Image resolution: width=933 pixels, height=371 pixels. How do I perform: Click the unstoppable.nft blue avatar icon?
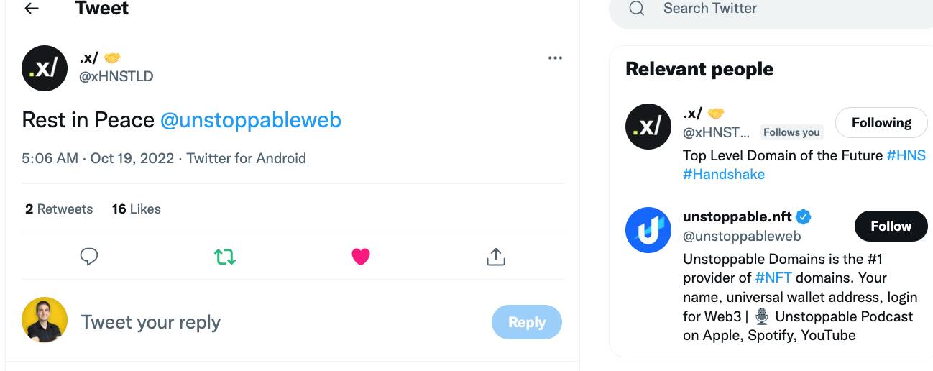[x=648, y=230]
